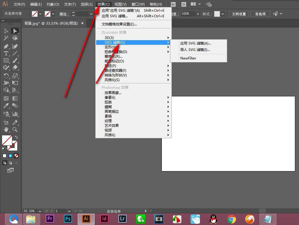
Task: Open Adobe Bridge via Br icon
Action: pyautogui.click(x=173, y=4)
